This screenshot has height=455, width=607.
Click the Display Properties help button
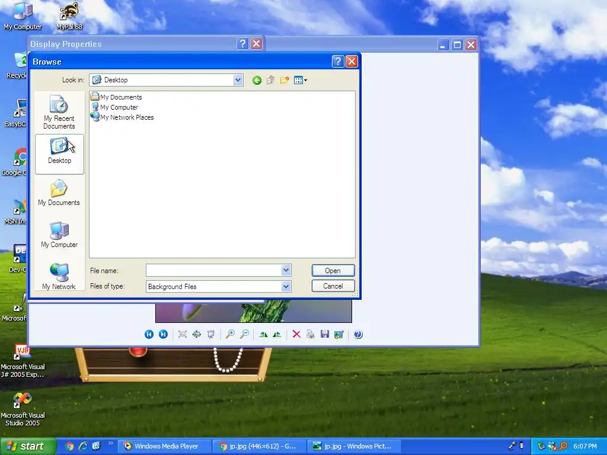[x=242, y=44]
